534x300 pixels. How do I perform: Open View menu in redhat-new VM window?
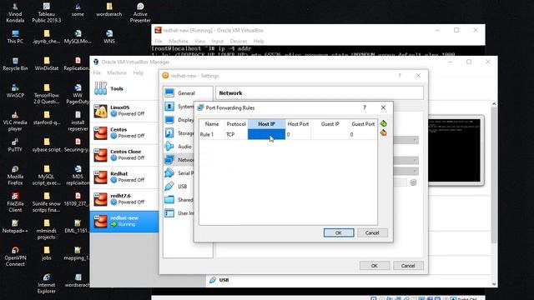click(200, 41)
